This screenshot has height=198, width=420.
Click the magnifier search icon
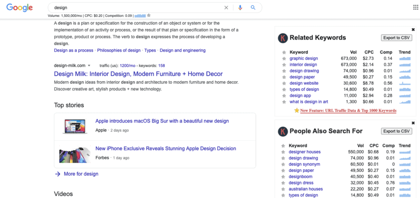[253, 7]
